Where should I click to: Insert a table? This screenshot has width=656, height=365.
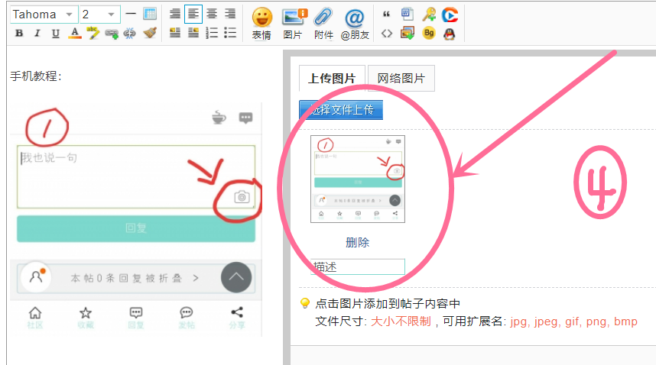(149, 14)
